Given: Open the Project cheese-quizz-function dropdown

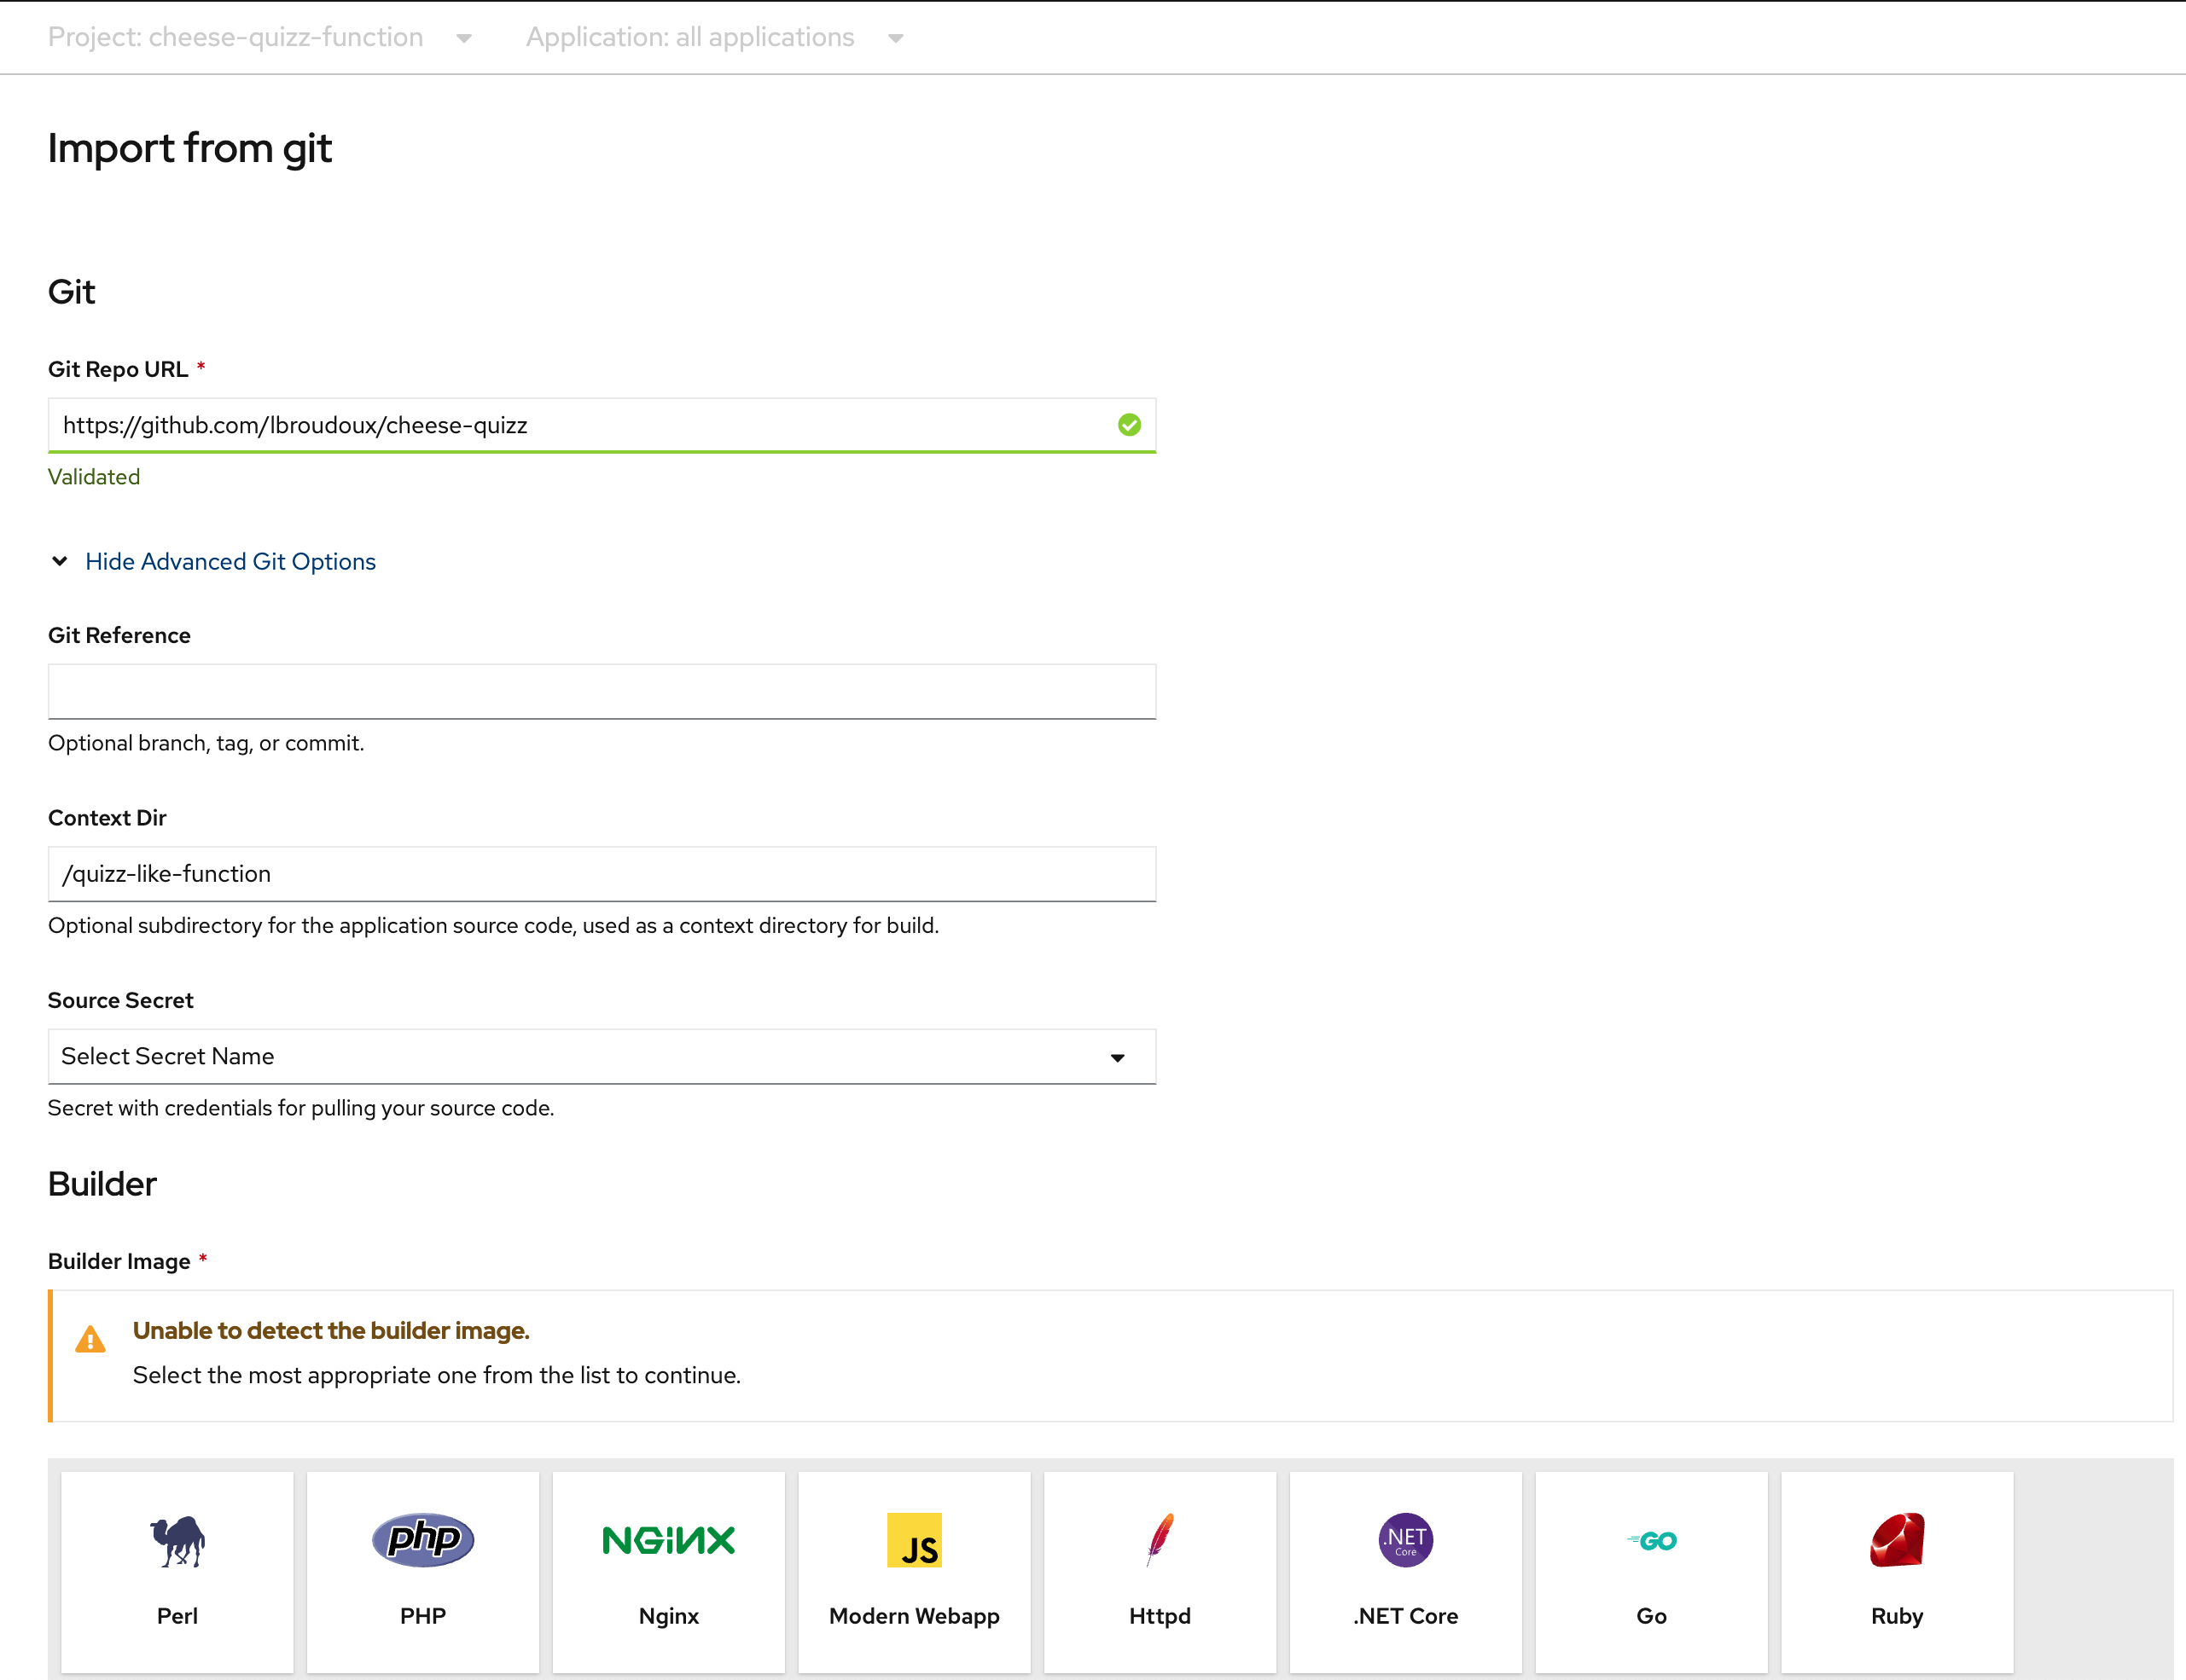Looking at the screenshot, I should tap(260, 37).
